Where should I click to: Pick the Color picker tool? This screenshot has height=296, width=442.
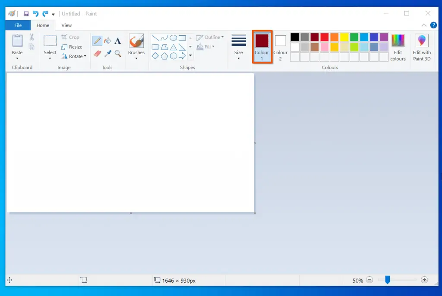point(107,53)
